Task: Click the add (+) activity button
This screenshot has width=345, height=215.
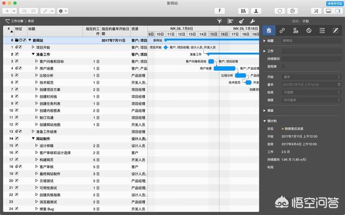Action: click(7, 11)
